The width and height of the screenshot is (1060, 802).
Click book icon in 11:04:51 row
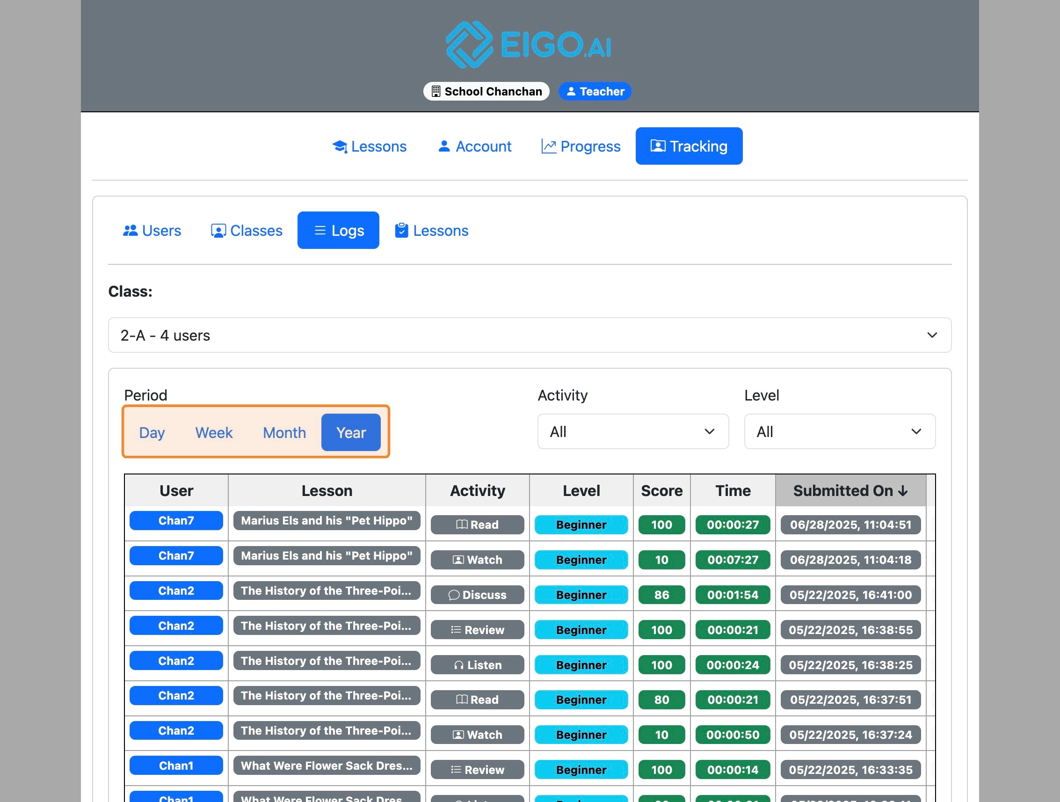[x=462, y=525]
